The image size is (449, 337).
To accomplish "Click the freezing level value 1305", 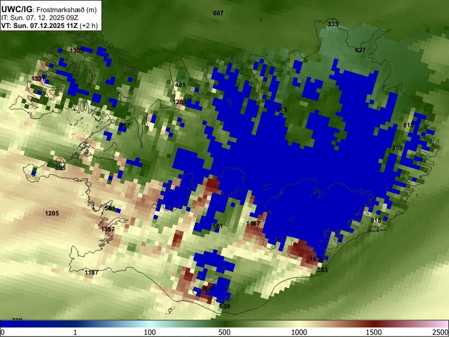I will (77, 51).
